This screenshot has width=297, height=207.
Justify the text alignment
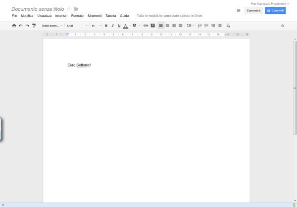click(181, 26)
